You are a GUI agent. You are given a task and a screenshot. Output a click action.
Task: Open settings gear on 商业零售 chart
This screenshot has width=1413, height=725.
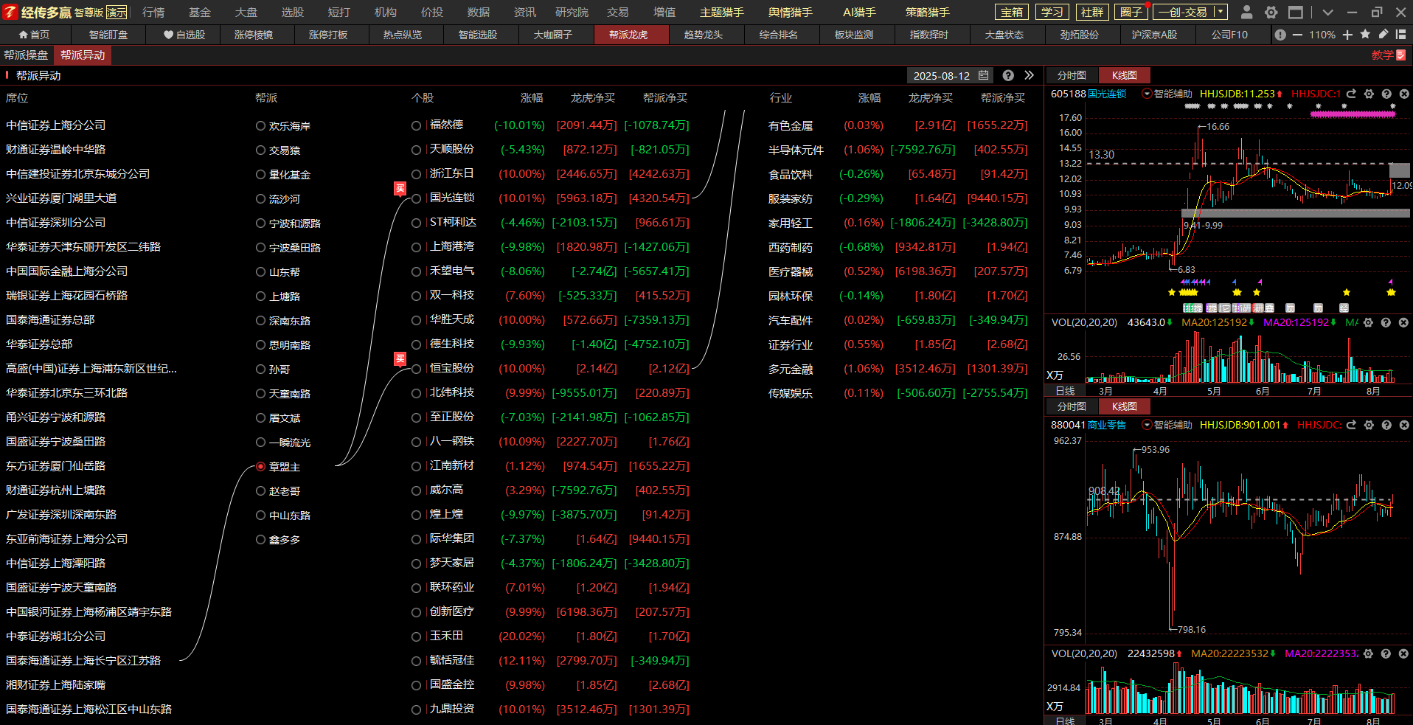click(1369, 425)
